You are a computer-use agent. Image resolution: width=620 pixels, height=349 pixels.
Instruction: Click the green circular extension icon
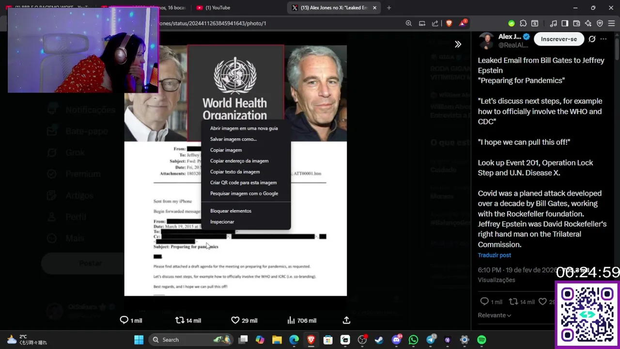tap(511, 23)
